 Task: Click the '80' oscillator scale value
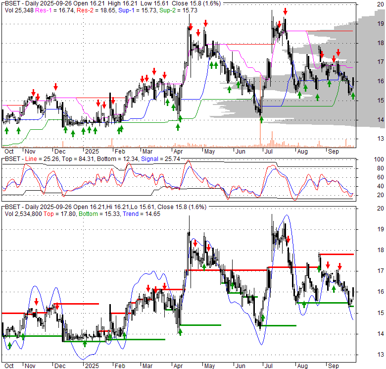(x=381, y=168)
